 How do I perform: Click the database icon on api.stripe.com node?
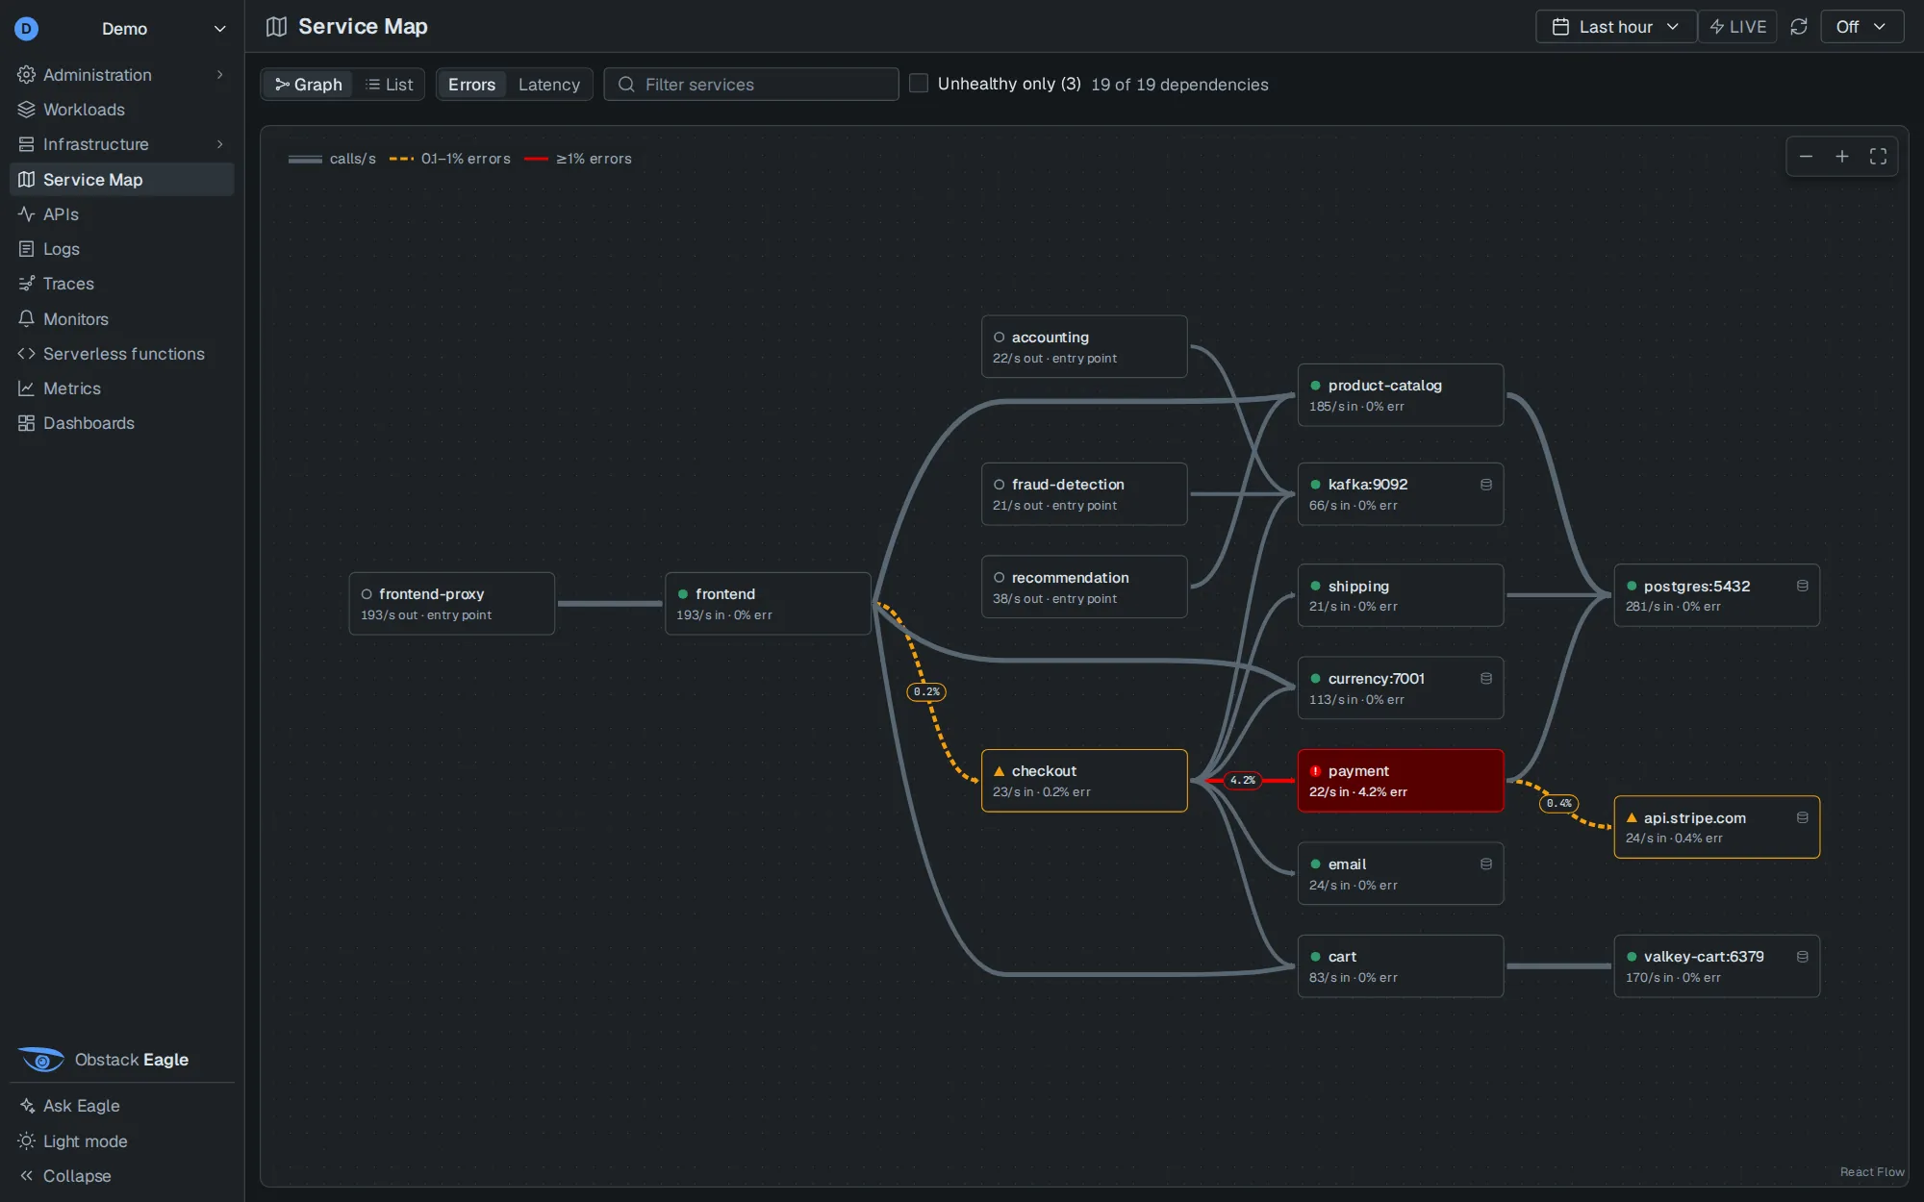coord(1803,817)
